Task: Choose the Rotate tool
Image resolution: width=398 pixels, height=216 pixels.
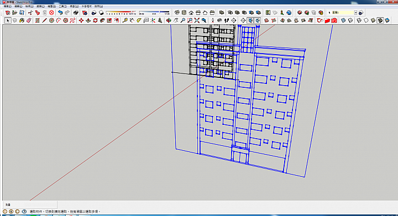Action: pos(96,20)
